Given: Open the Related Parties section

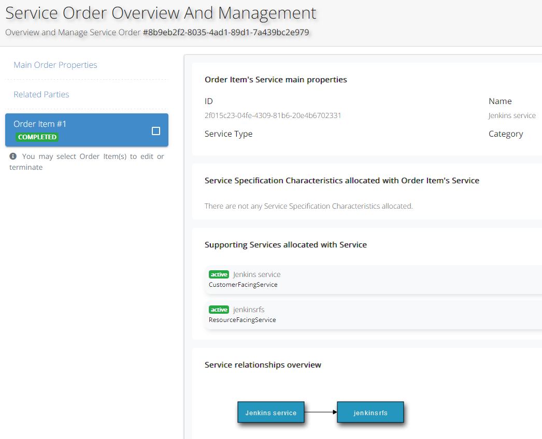Looking at the screenshot, I should [x=41, y=95].
